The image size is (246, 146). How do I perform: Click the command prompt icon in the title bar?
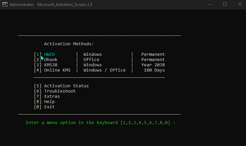5,5
